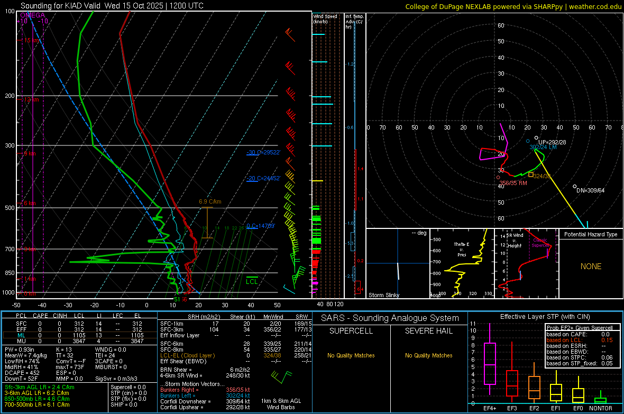Click the red 'based on LCL: 0.15' line
Screen dimensions: 624x414
click(580, 340)
